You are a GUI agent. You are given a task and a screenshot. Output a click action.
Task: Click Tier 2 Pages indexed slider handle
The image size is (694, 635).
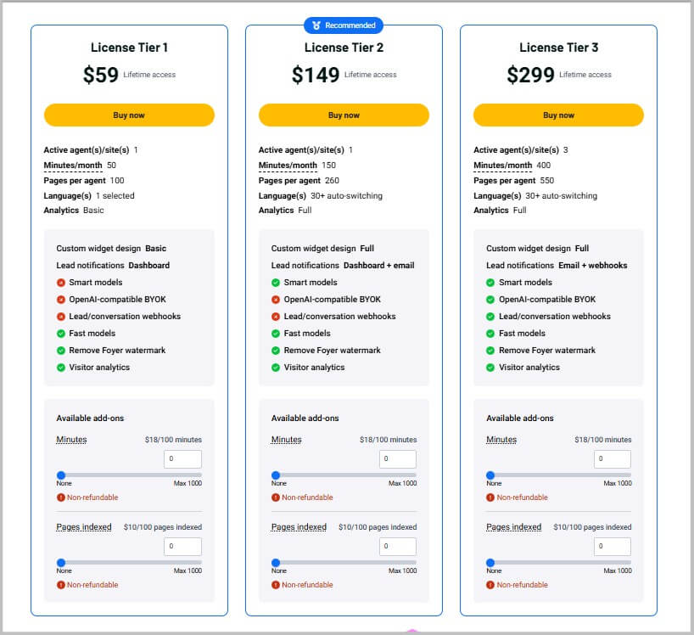pos(276,563)
